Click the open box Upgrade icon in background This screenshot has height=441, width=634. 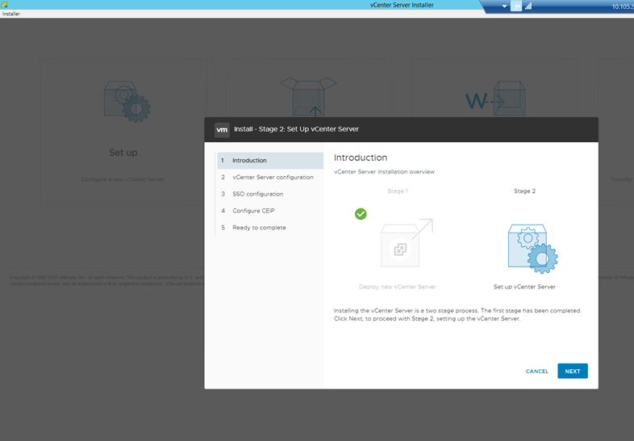(308, 97)
